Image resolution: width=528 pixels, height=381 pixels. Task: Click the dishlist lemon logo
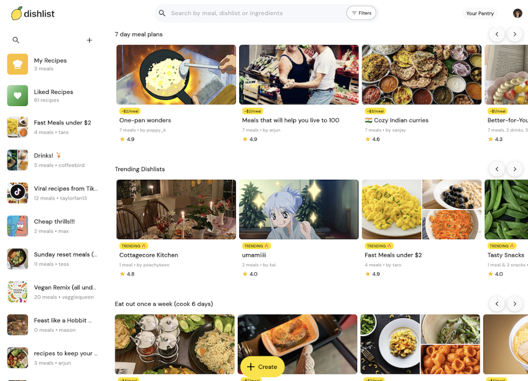click(18, 14)
